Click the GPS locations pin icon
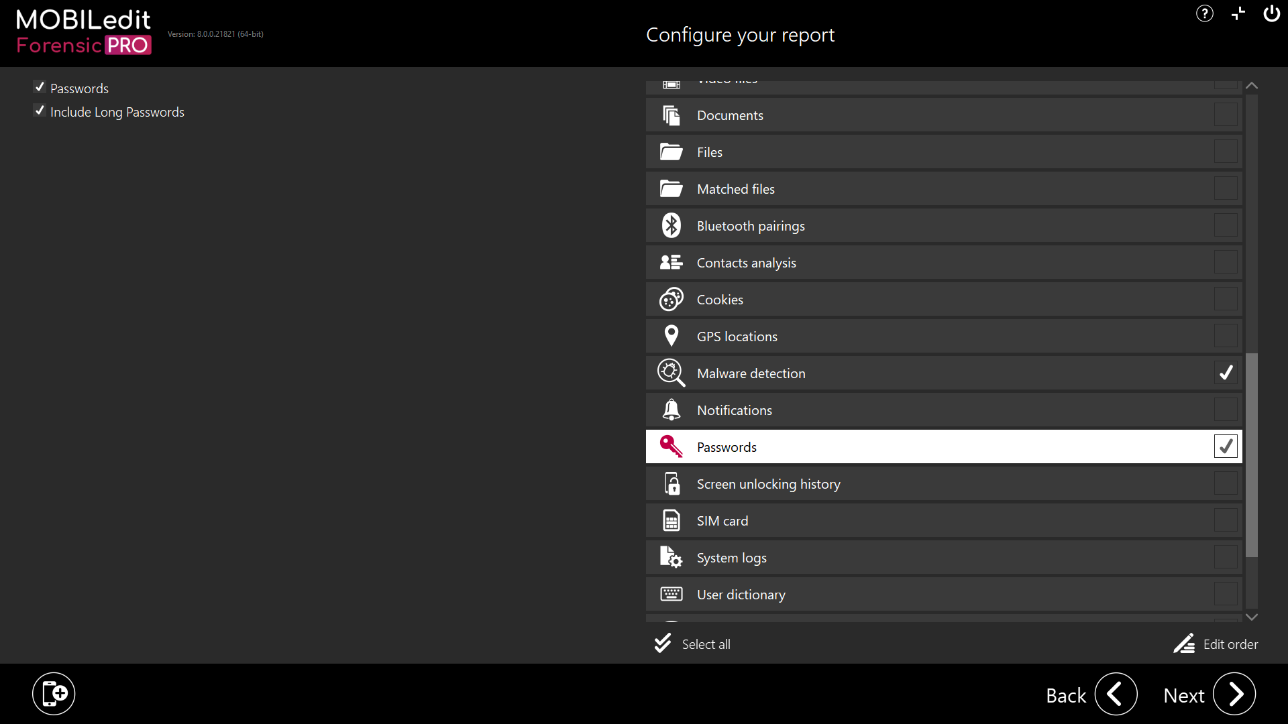This screenshot has height=724, width=1288. pyautogui.click(x=671, y=336)
